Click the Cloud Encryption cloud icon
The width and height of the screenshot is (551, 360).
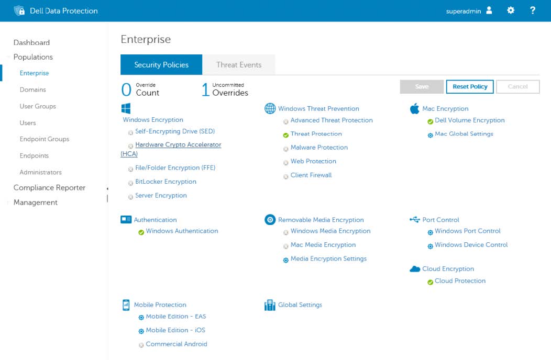[x=414, y=268]
